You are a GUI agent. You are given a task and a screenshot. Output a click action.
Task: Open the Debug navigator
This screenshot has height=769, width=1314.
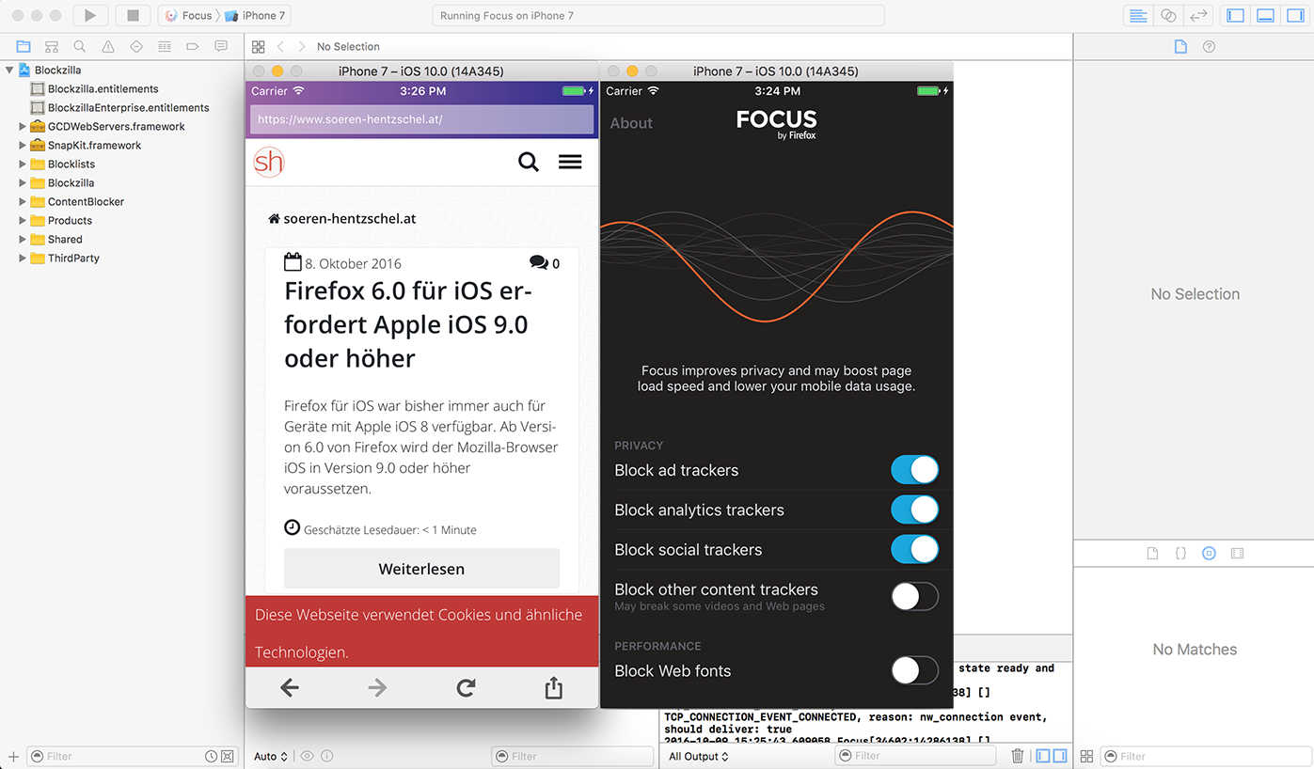(165, 46)
